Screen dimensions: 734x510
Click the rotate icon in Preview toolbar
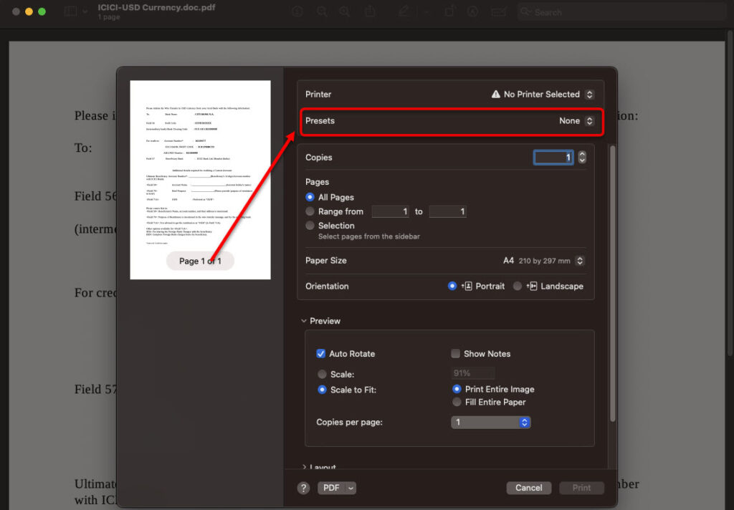449,11
